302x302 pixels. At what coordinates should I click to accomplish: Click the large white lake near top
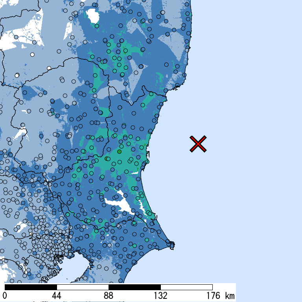[x=93, y=16]
